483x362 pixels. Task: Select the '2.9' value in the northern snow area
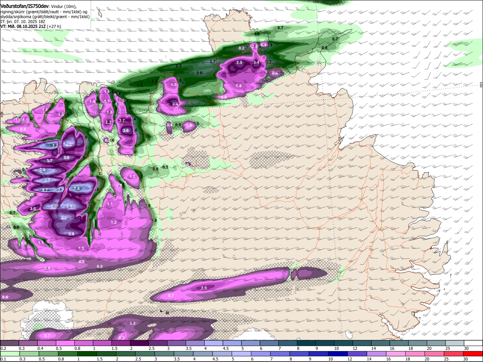pyautogui.click(x=239, y=62)
